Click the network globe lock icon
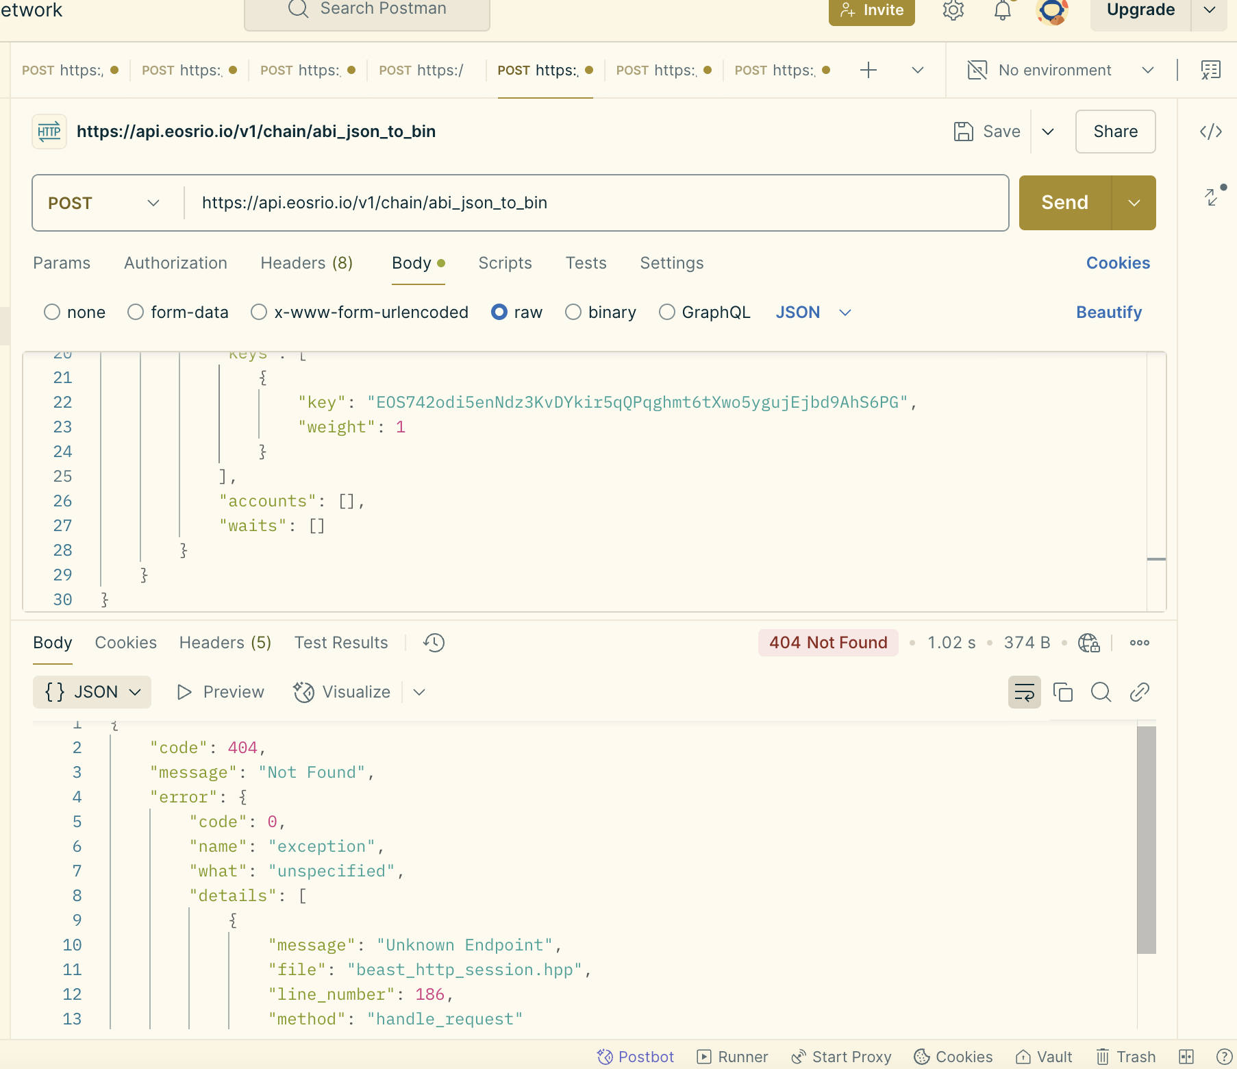 point(1088,643)
